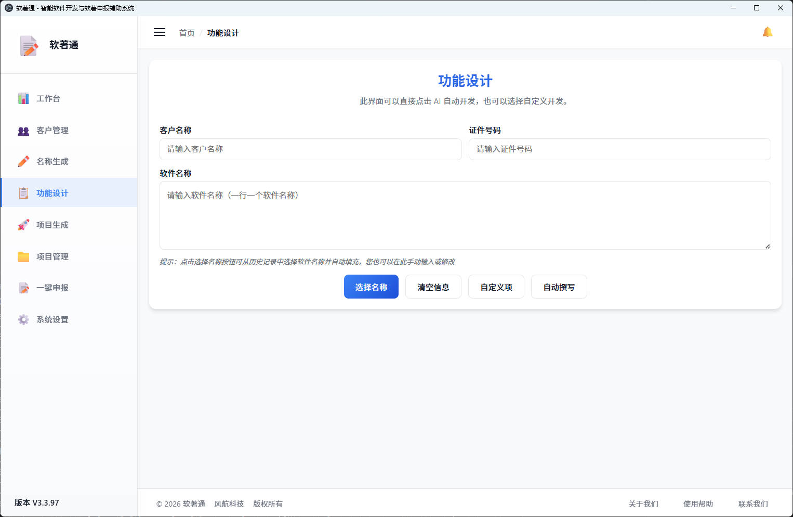Click the 清空信息 button
Screen dimensions: 793x517
(x=433, y=287)
